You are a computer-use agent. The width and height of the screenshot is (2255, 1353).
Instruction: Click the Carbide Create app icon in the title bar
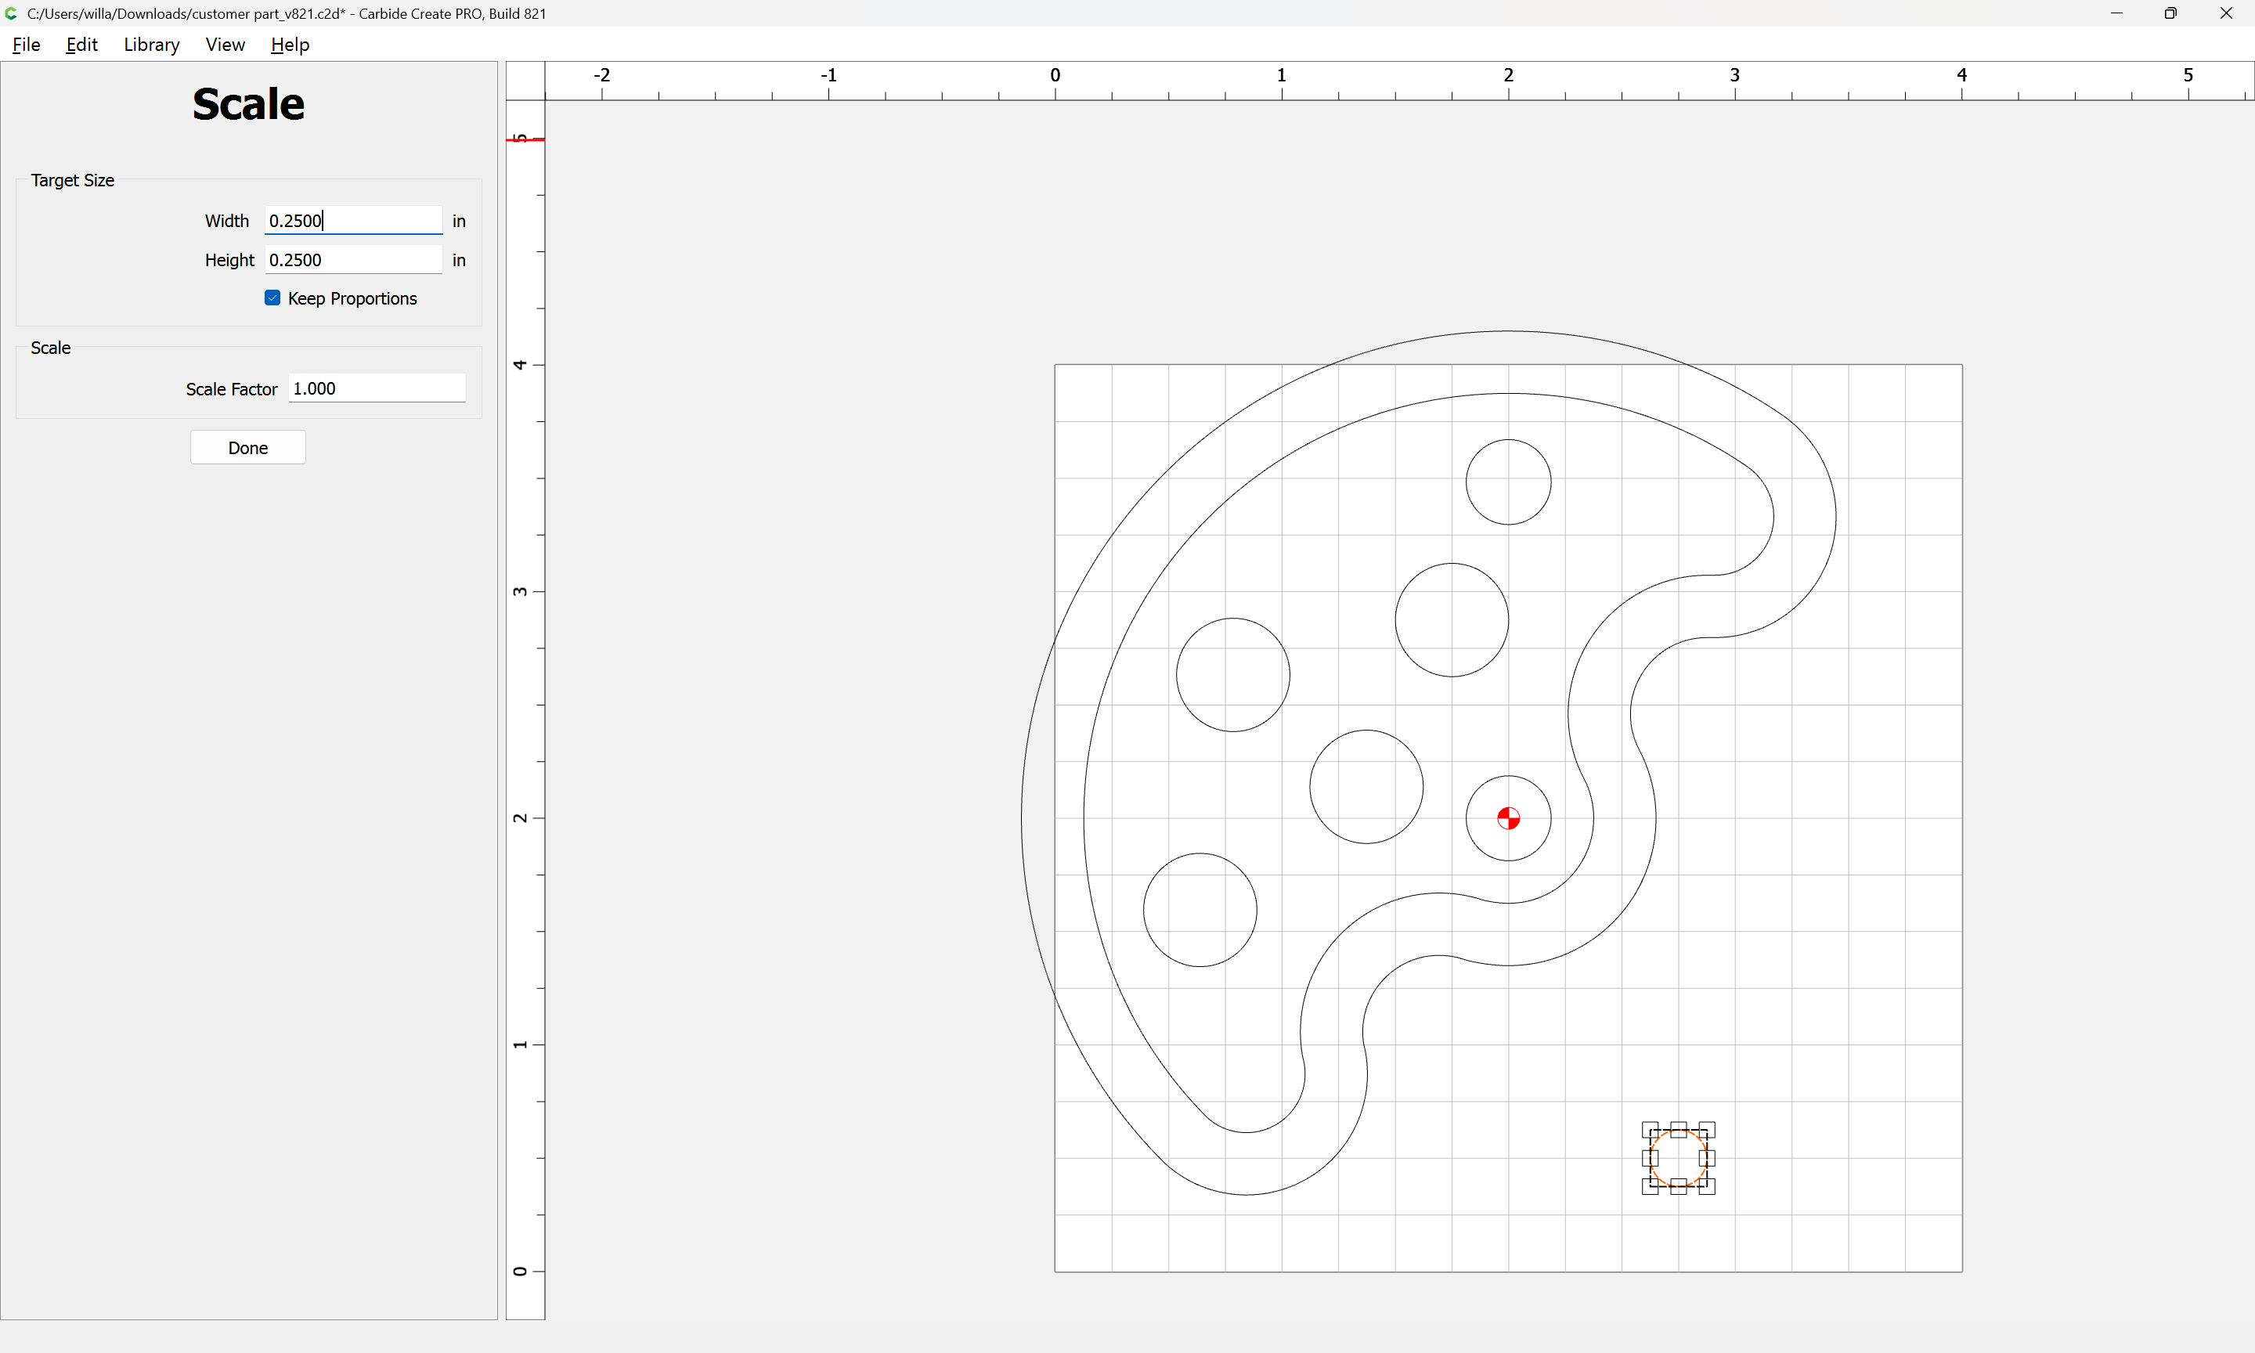tap(11, 13)
